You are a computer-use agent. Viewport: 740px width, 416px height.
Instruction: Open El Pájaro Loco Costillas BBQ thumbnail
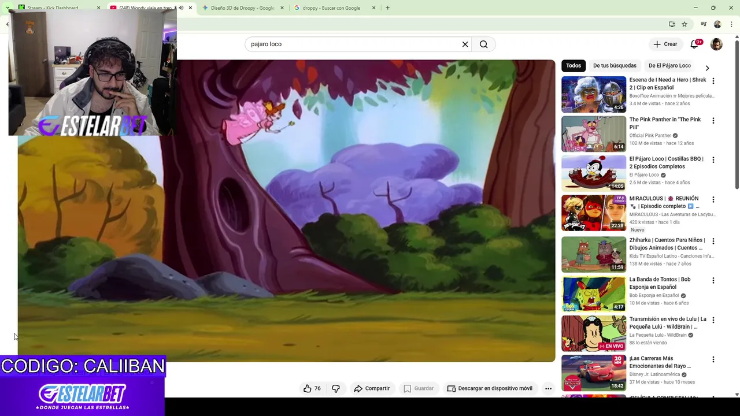pyautogui.click(x=594, y=173)
